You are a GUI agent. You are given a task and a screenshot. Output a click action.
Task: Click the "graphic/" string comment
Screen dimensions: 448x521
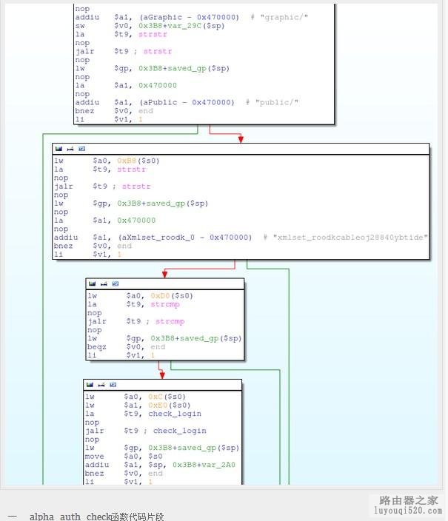(x=284, y=17)
